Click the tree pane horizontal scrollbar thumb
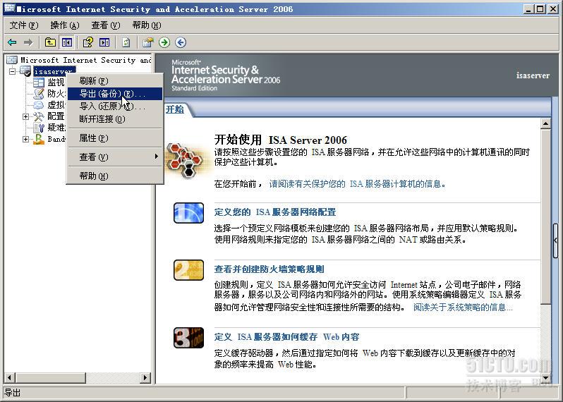 [51, 377]
